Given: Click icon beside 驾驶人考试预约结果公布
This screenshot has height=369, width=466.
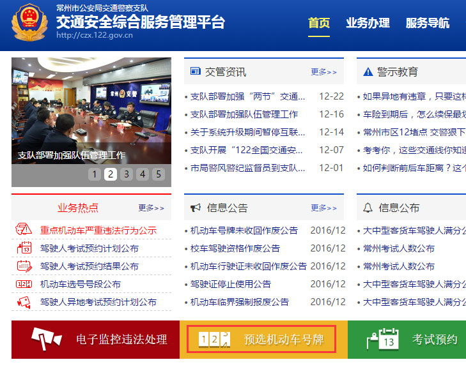Looking at the screenshot, I should tap(24, 266).
